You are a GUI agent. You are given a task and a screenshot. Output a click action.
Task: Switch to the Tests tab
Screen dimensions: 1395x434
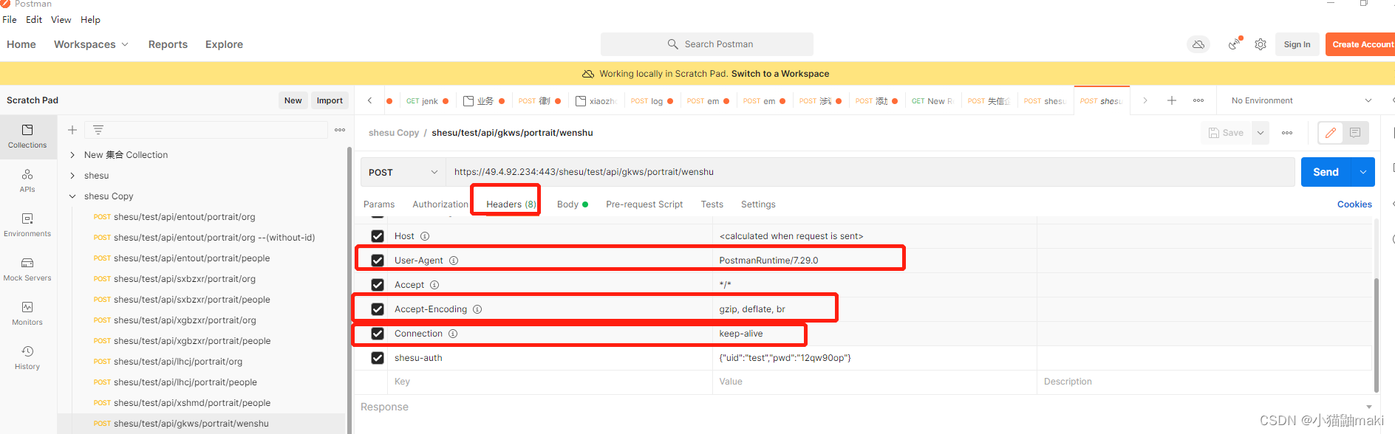(x=712, y=204)
